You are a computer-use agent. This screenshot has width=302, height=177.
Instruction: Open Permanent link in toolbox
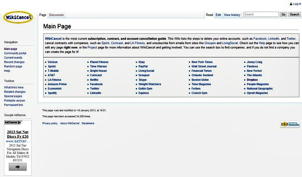(x=13, y=105)
